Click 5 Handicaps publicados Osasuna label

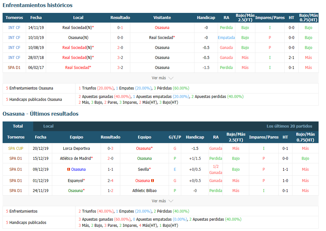(x=34, y=99)
